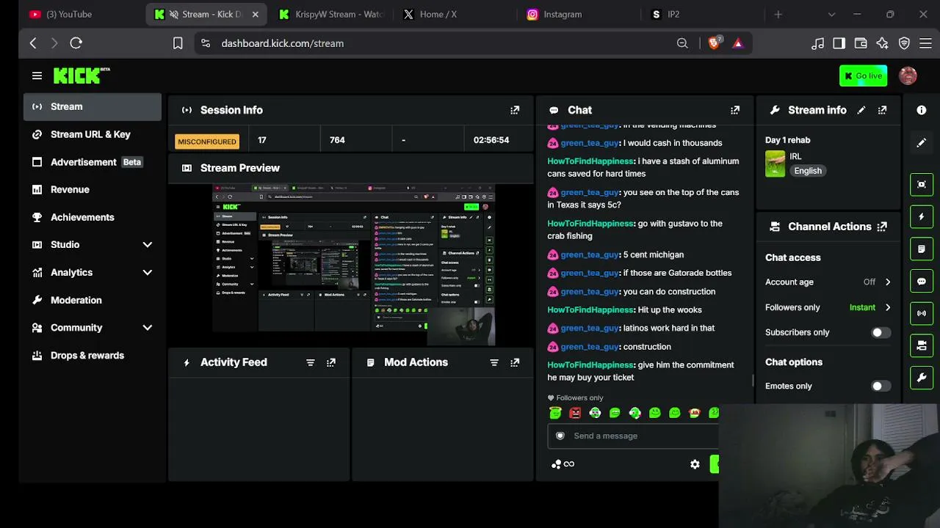Pop out the Chat panel
940x528 pixels.
tap(735, 110)
